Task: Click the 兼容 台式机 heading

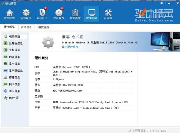Action: coord(72,37)
